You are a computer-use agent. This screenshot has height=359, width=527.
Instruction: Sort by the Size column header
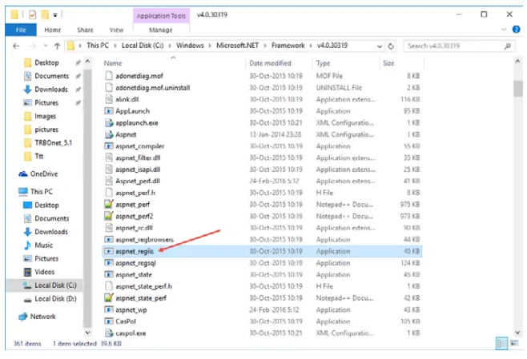(388, 63)
